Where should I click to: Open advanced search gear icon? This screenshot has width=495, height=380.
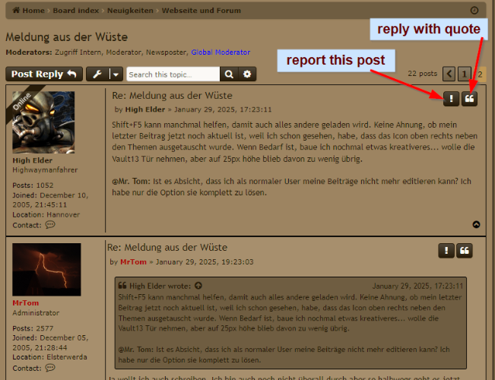pos(247,74)
